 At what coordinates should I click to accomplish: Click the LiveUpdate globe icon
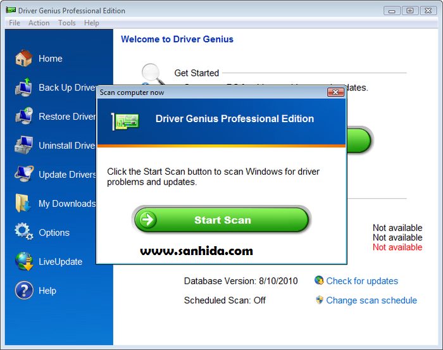click(x=24, y=261)
